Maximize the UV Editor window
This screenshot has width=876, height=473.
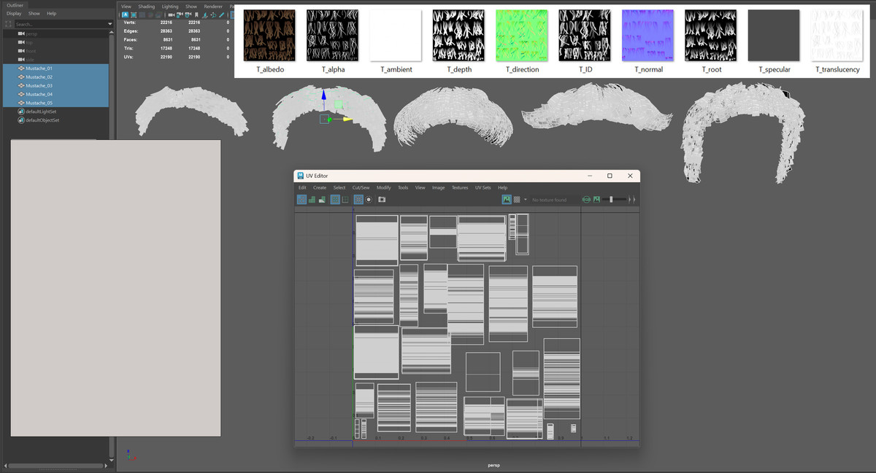(x=610, y=176)
